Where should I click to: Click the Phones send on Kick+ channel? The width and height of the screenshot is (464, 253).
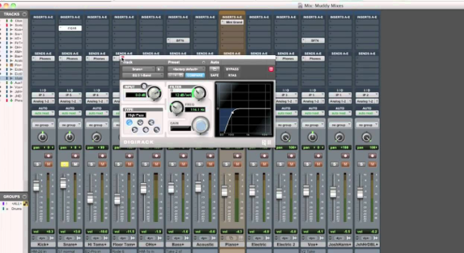tap(43, 59)
